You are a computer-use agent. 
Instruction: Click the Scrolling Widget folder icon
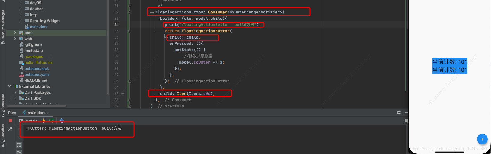[27, 21]
